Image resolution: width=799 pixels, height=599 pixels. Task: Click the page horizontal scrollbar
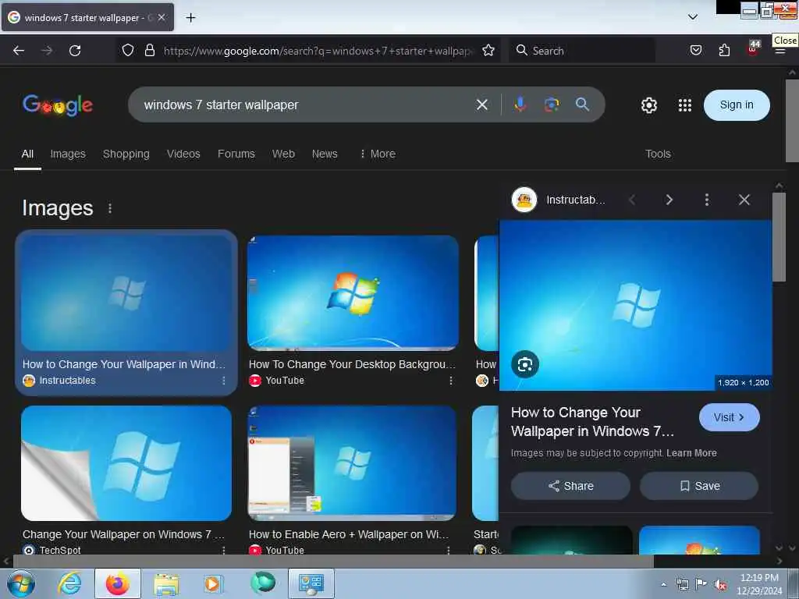[x=333, y=562]
